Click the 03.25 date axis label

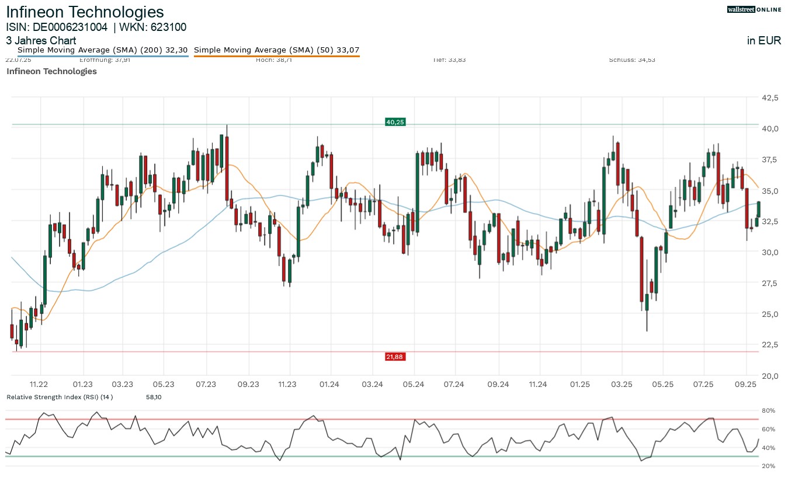pos(622,384)
